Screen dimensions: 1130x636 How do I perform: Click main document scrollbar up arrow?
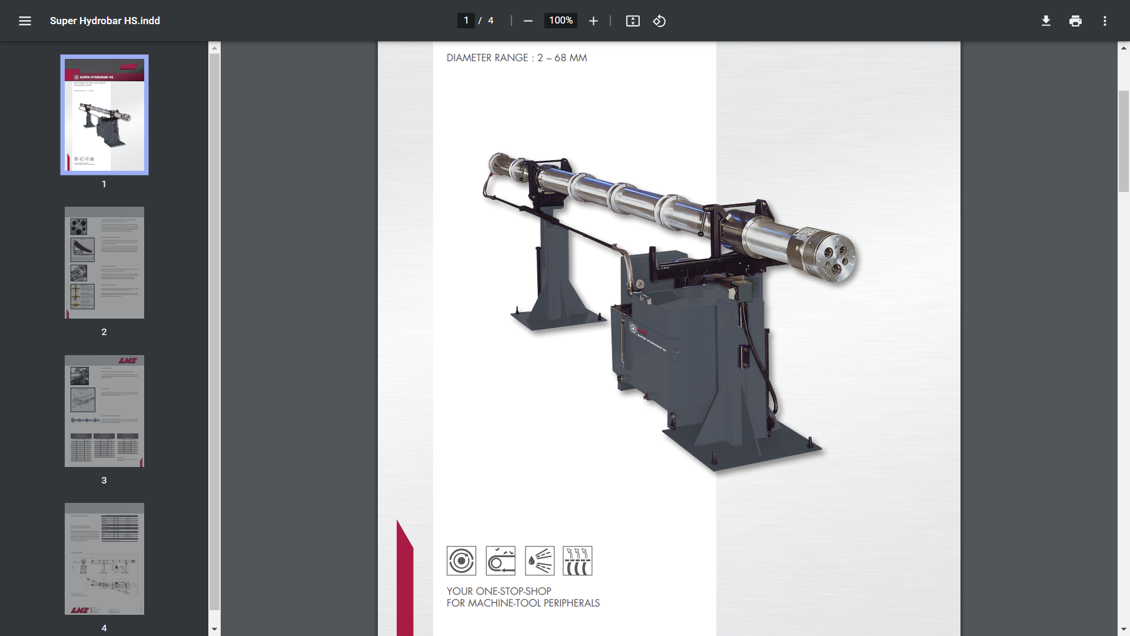pyautogui.click(x=1124, y=48)
